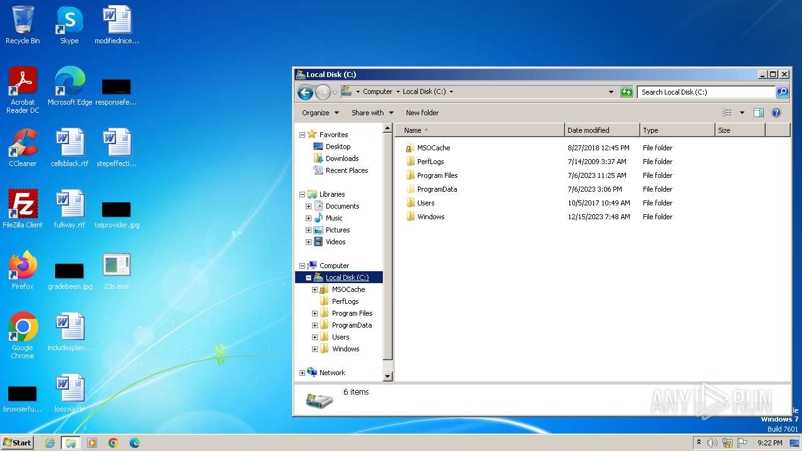Select the 23s.exe desktop file
The image size is (802, 451).
pos(117,271)
